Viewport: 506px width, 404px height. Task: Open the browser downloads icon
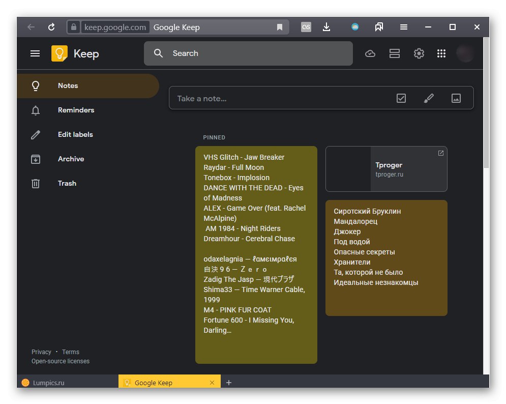tap(326, 27)
